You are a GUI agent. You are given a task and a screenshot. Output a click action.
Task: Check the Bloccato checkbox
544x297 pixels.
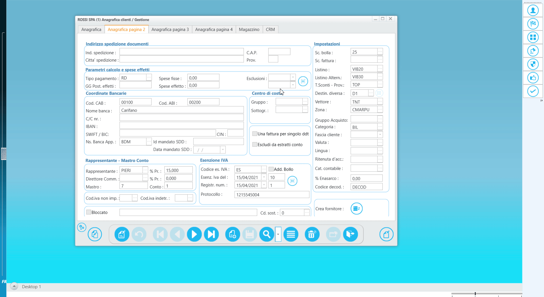(x=89, y=212)
